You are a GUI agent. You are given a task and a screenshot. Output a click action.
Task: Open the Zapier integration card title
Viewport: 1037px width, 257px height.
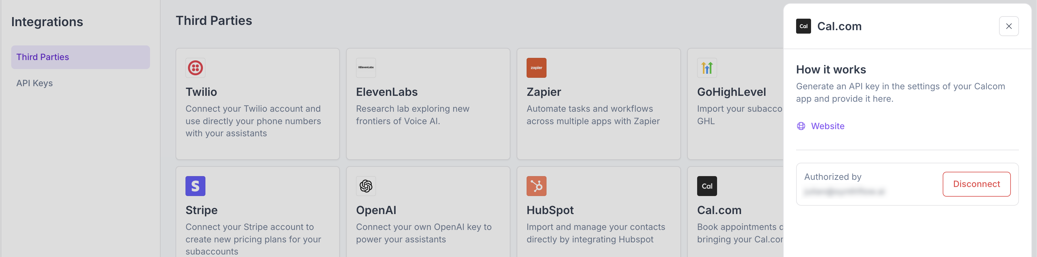point(543,92)
